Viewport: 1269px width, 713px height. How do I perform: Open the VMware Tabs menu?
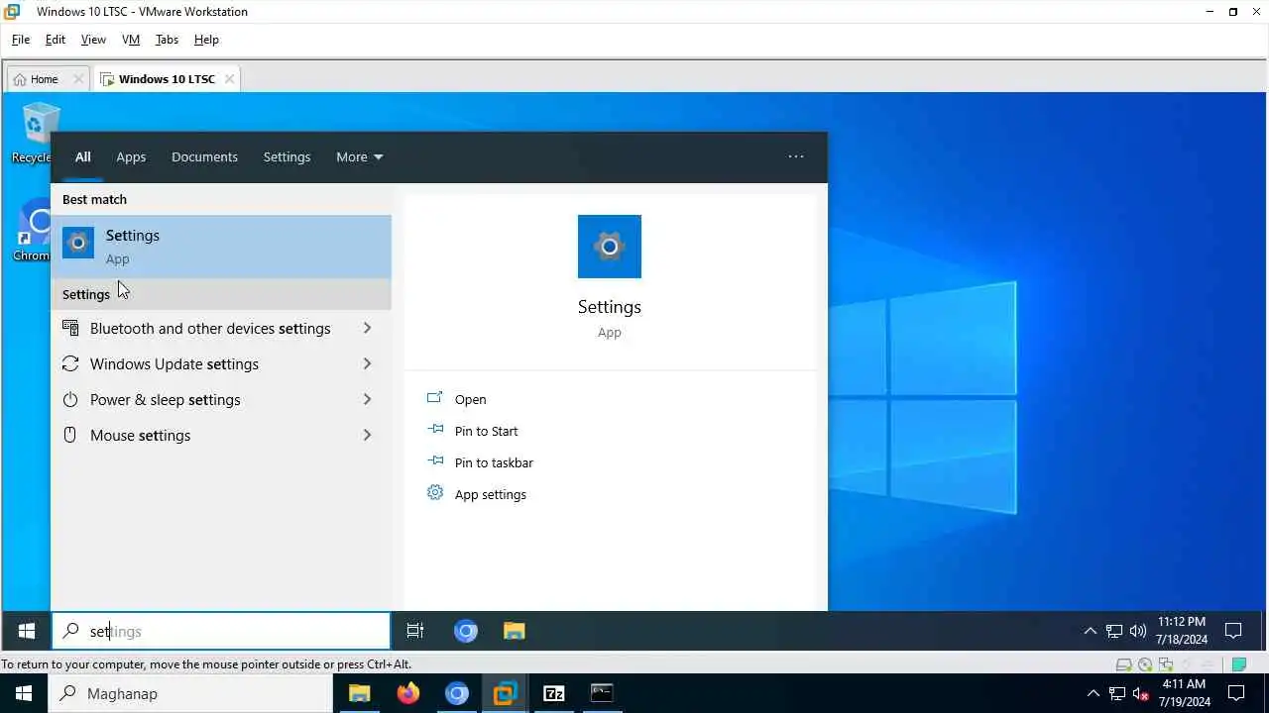pyautogui.click(x=167, y=40)
